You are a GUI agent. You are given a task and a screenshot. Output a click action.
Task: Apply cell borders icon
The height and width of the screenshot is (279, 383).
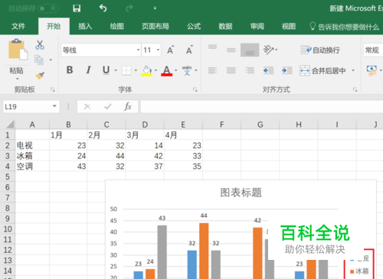[x=126, y=70]
